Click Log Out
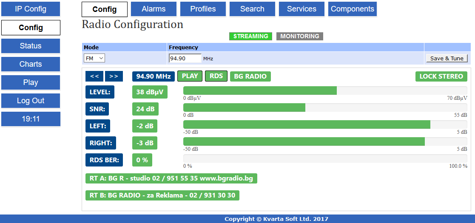The height and width of the screenshot is (223, 475). 31,101
